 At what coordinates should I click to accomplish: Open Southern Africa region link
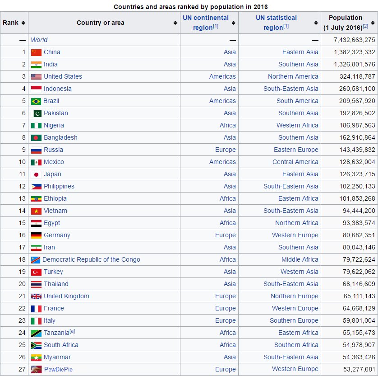coord(296,345)
